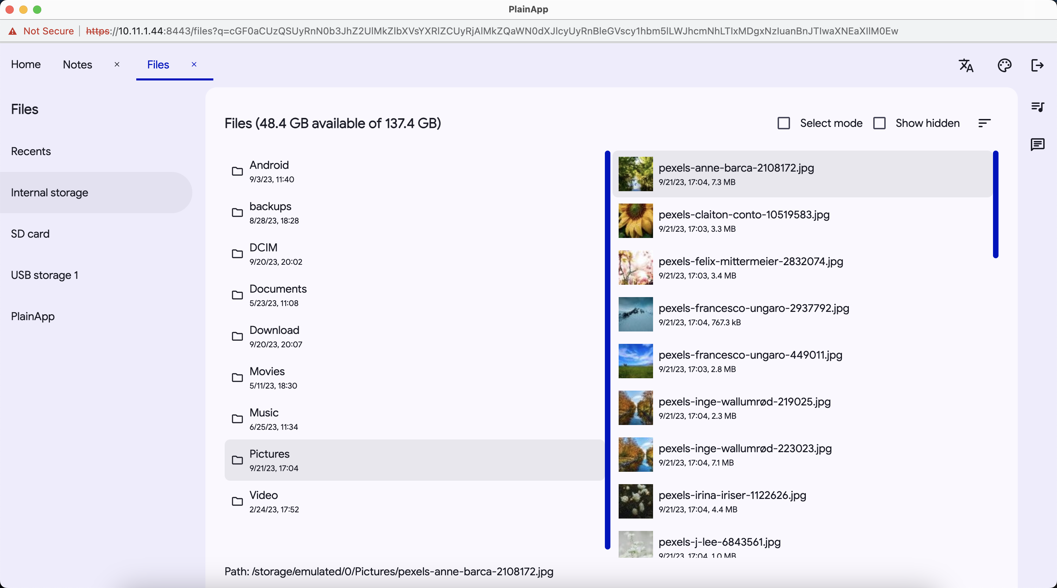Screen dimensions: 1057x588
Task: Click the image list scrollbar
Action: pyautogui.click(x=995, y=205)
